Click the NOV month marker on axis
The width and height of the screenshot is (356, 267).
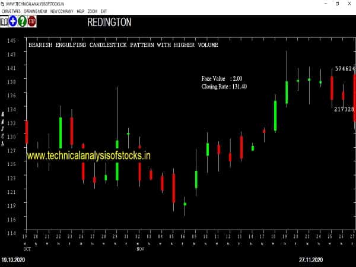(141, 249)
